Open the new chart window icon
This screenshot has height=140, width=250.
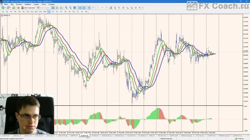3,8
